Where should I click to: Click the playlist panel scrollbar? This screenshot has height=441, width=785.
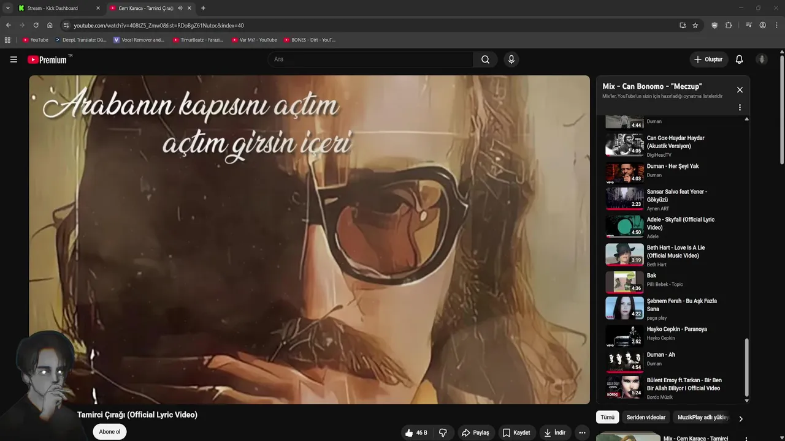point(746,367)
